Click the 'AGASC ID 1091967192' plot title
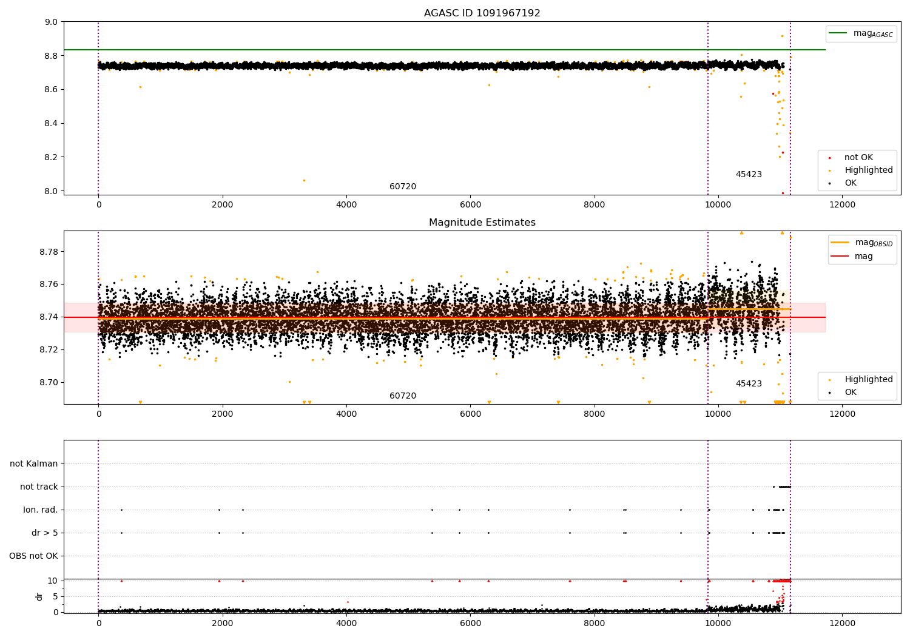The height and width of the screenshot is (637, 910). pos(482,13)
